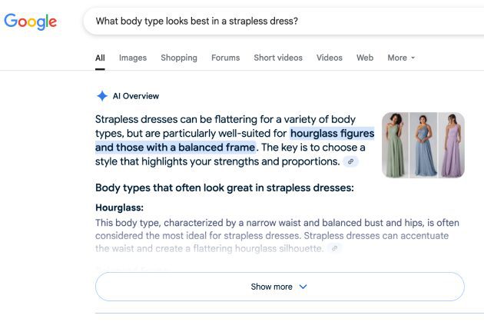Open the Short videos tab
Viewport: 484px width, 322px height.
pyautogui.click(x=278, y=58)
